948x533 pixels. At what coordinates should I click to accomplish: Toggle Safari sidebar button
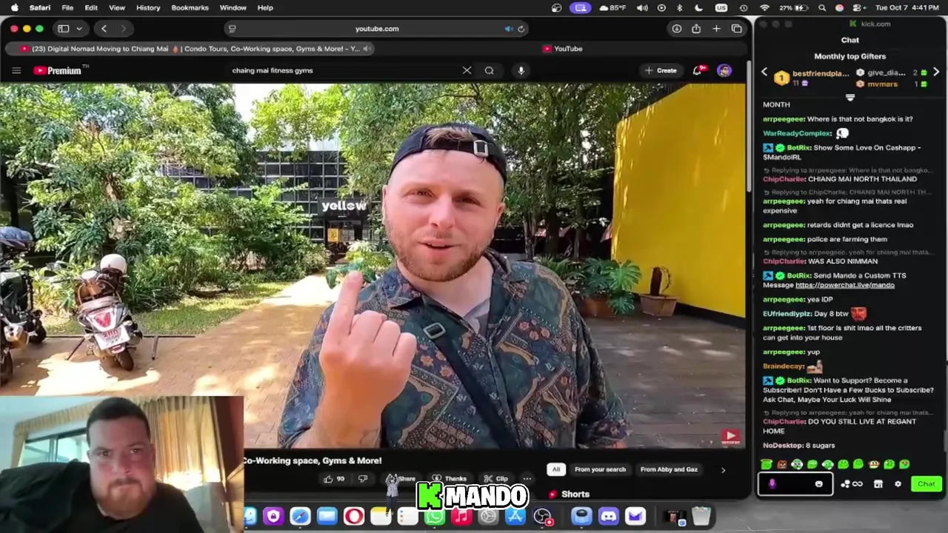(x=64, y=29)
